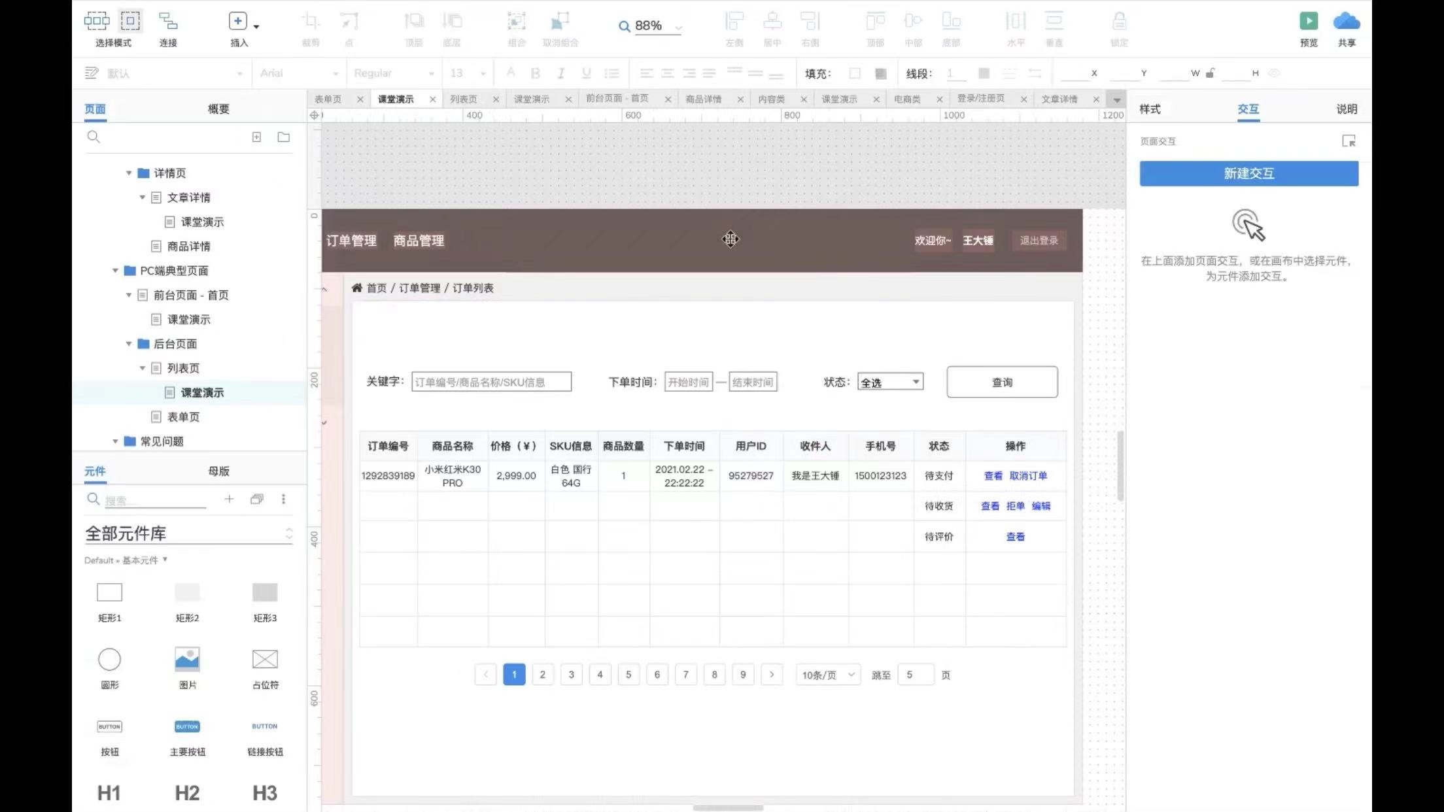
Task: Toggle widget visibility eye icon
Action: [1274, 73]
